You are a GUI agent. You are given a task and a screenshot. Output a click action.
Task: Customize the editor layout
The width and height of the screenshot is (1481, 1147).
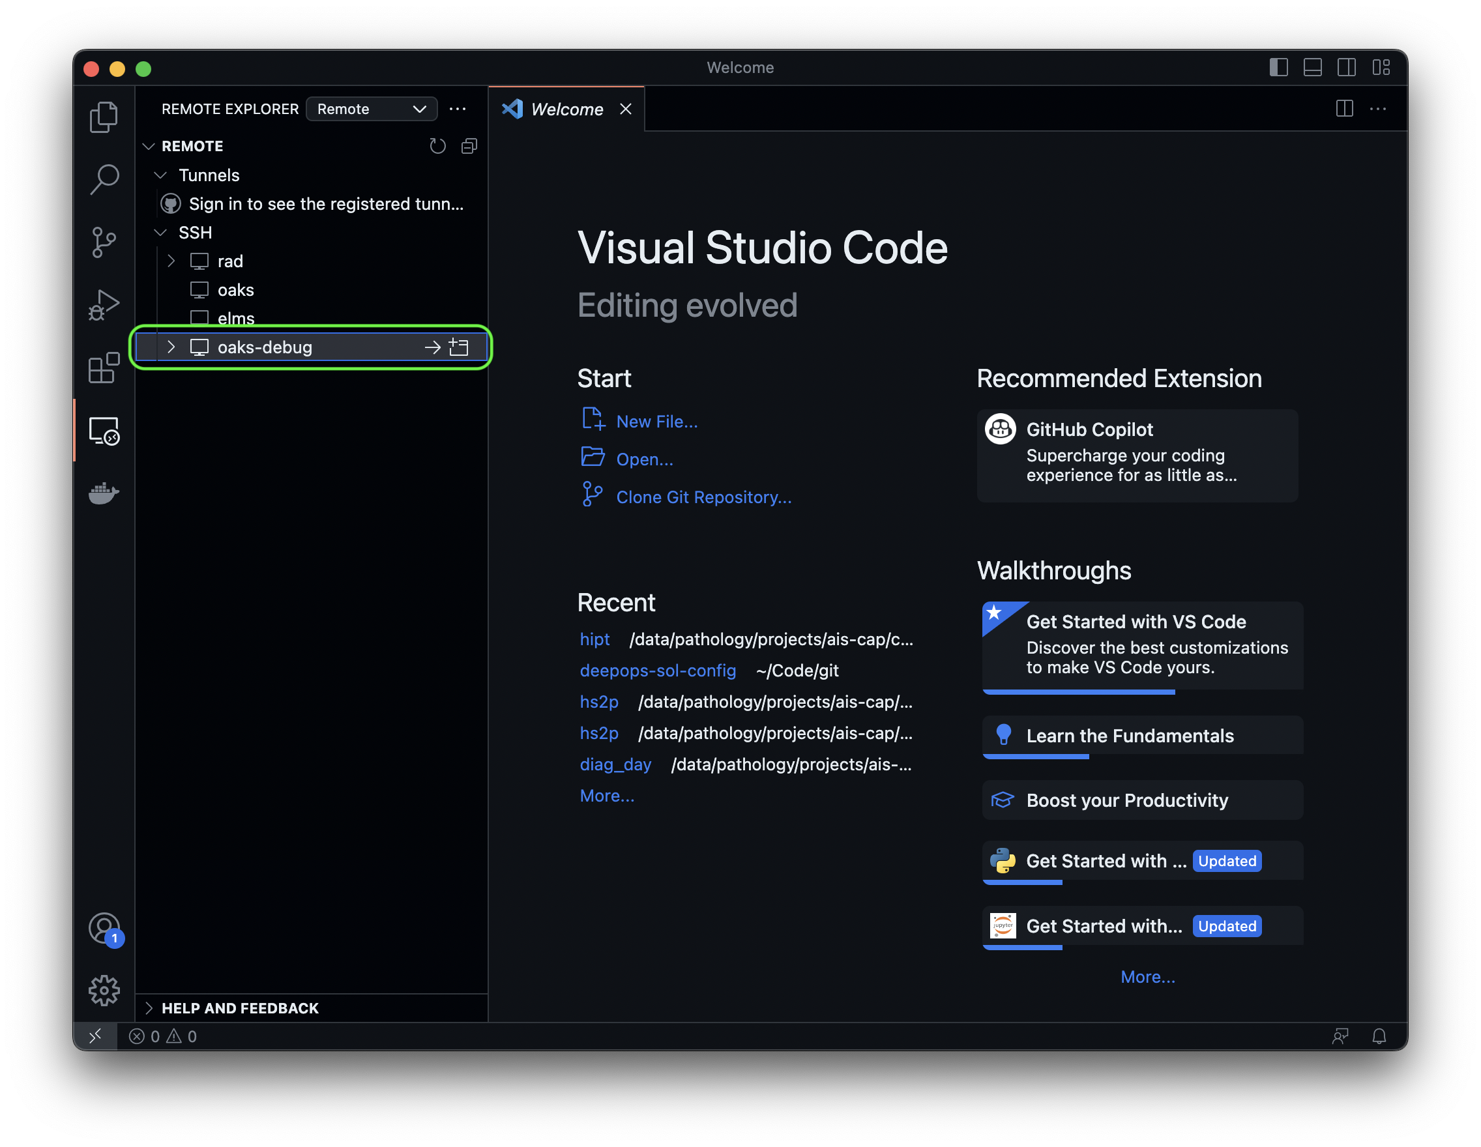pos(1381,67)
